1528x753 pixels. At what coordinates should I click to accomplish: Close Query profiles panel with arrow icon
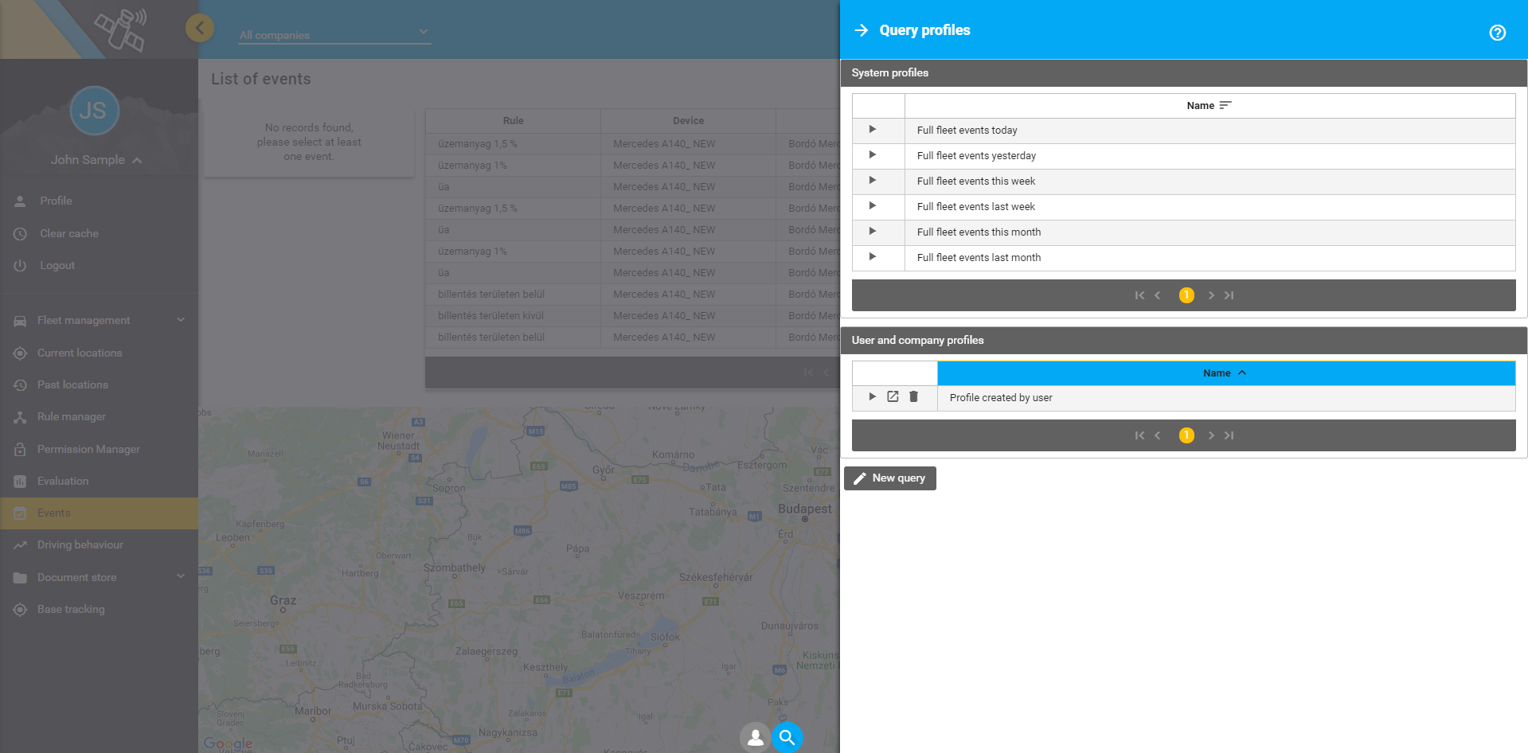pos(861,30)
